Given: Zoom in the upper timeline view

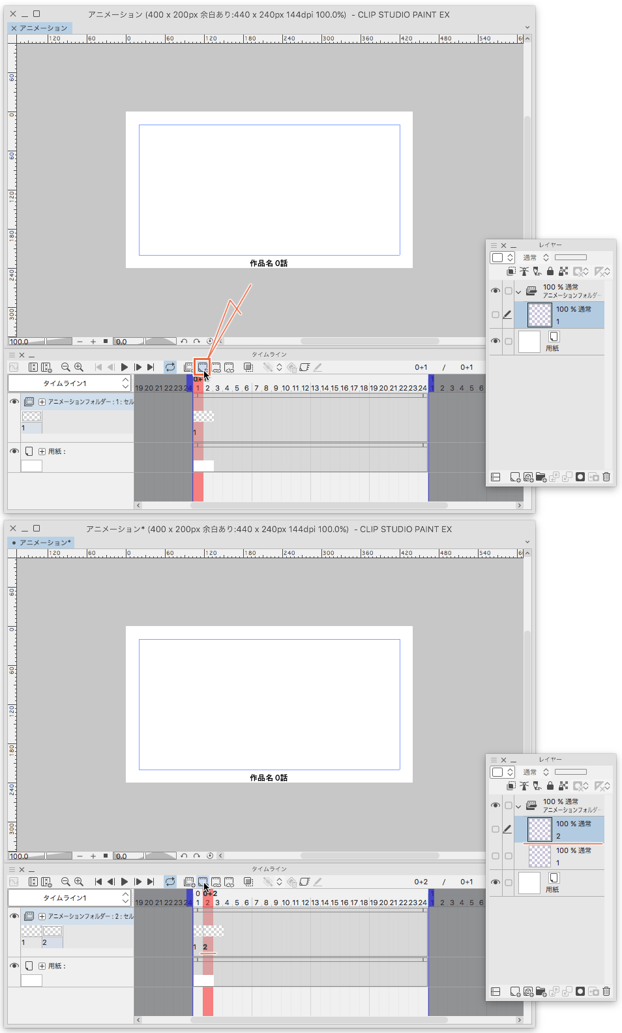Looking at the screenshot, I should (79, 367).
